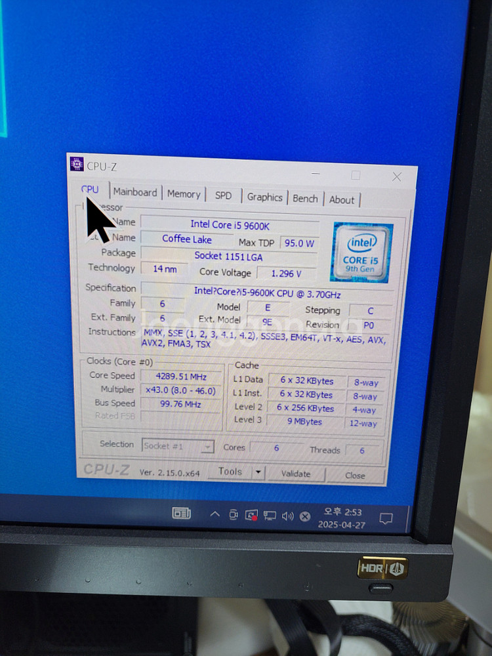Expand the Tools dropdown arrow
The width and height of the screenshot is (492, 656).
258,472
